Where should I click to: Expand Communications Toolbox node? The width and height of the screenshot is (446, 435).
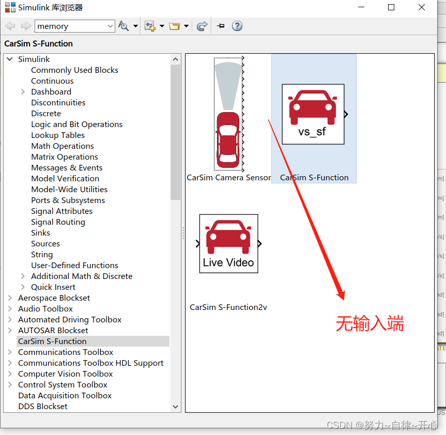[x=10, y=352]
